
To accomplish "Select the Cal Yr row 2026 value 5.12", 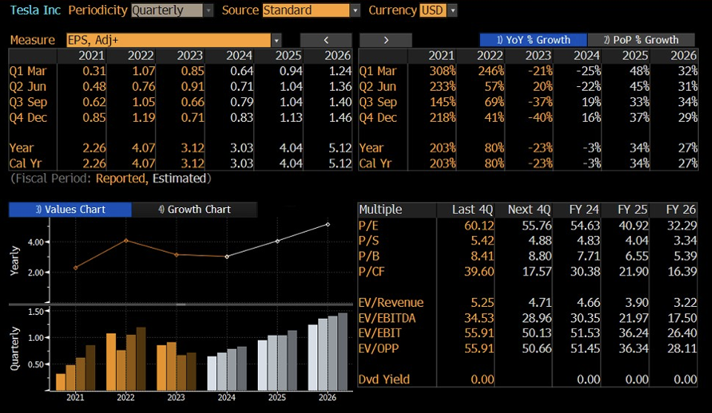I will pyautogui.click(x=340, y=163).
